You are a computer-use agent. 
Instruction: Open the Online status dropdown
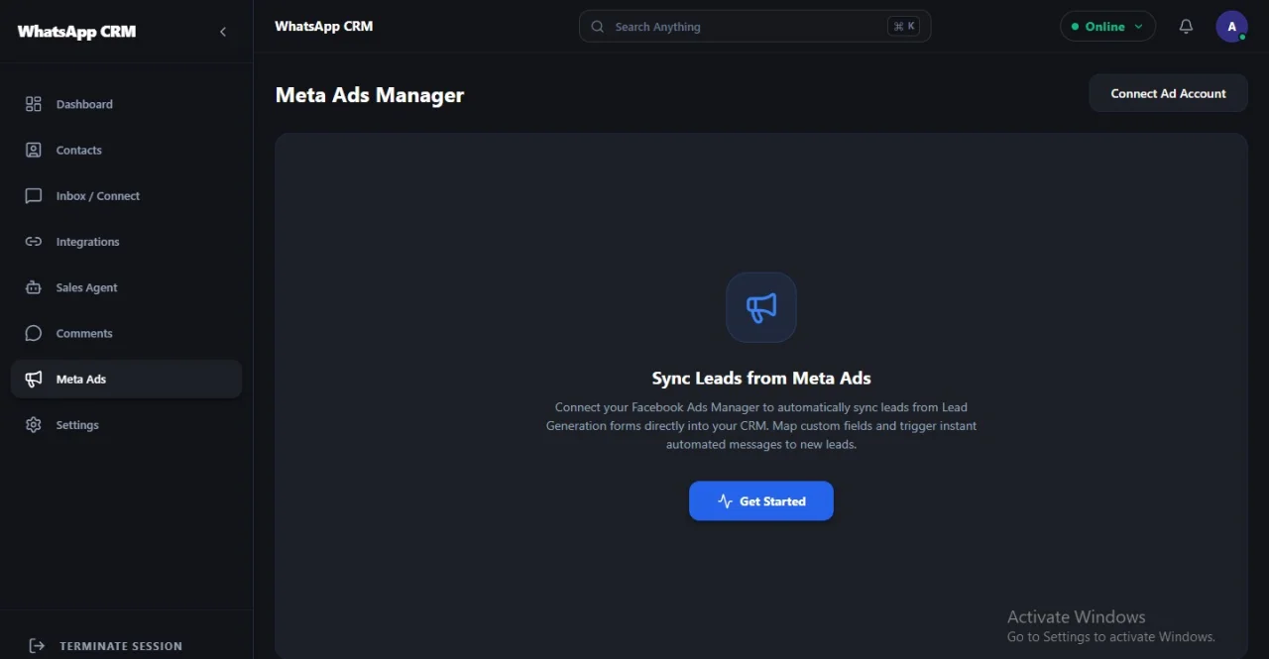[1107, 27]
